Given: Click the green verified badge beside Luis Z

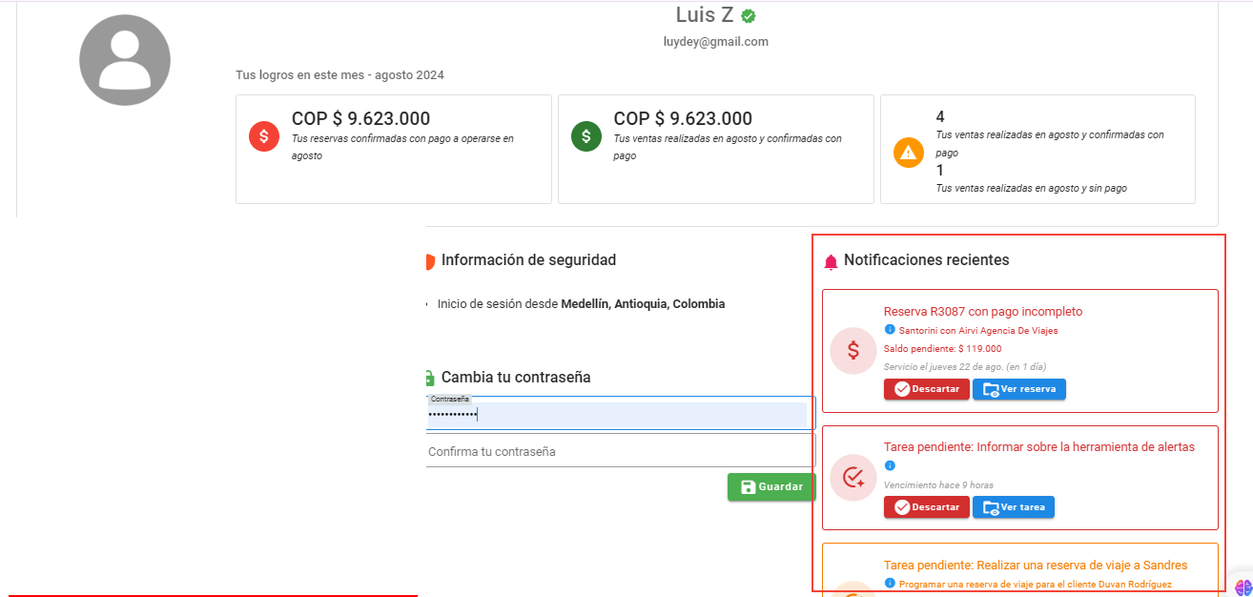Looking at the screenshot, I should click(x=749, y=16).
